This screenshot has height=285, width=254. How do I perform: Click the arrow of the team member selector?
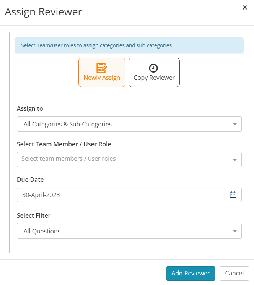click(x=235, y=160)
